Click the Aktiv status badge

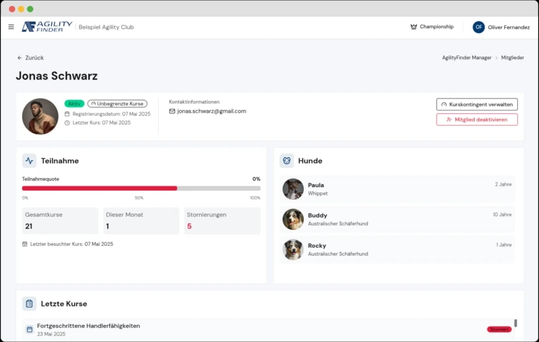[74, 104]
